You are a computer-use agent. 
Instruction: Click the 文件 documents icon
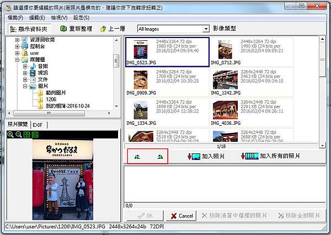pyautogui.click(x=33, y=80)
